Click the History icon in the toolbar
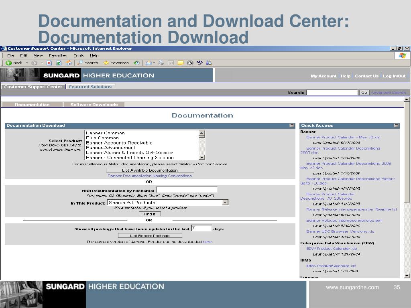This screenshot has height=308, width=411. click(x=136, y=63)
